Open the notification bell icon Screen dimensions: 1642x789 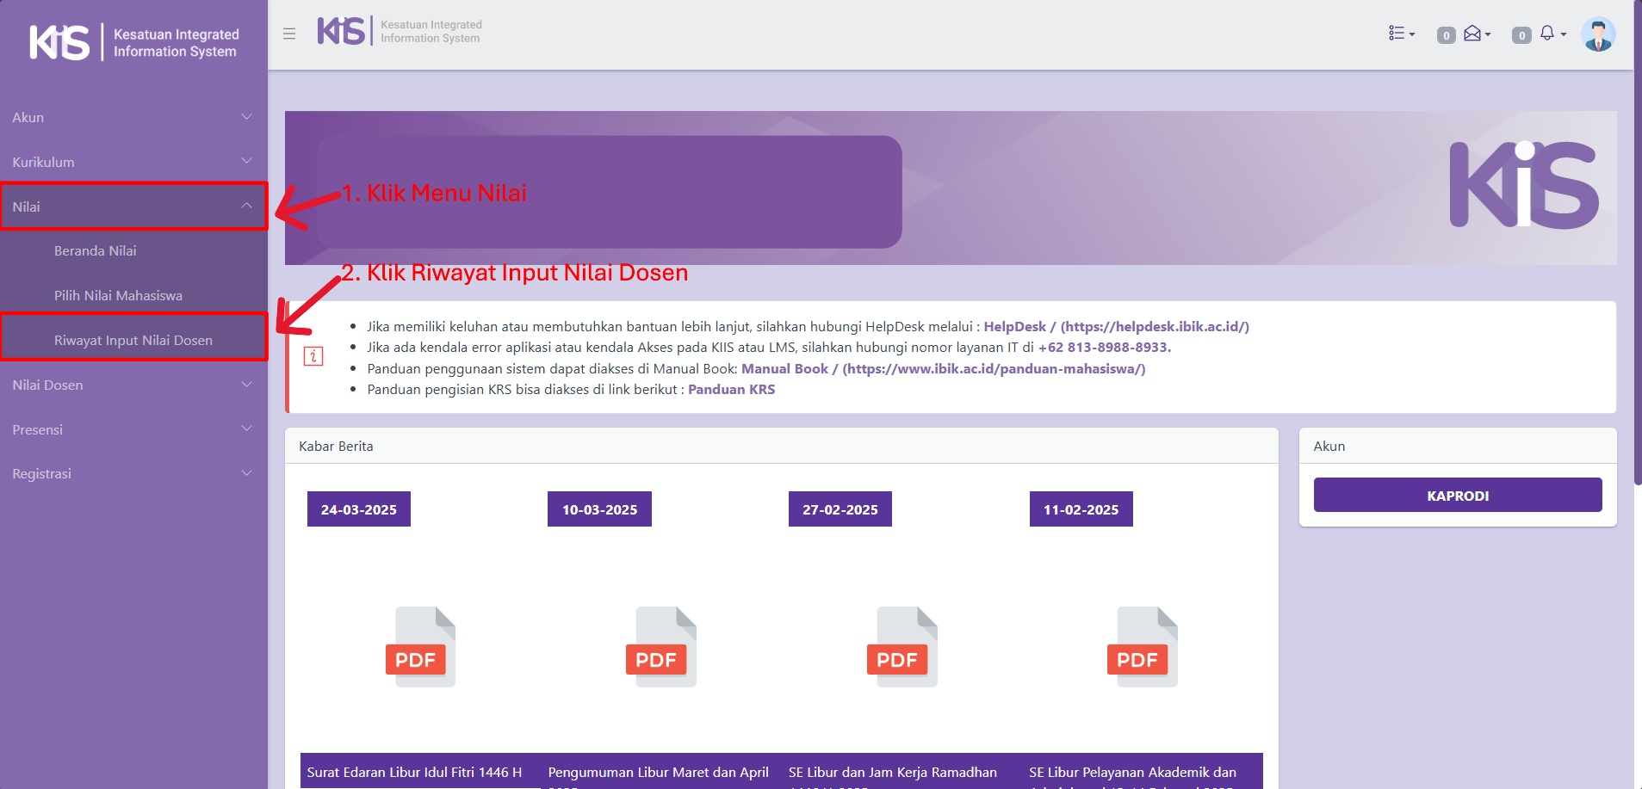pyautogui.click(x=1548, y=34)
